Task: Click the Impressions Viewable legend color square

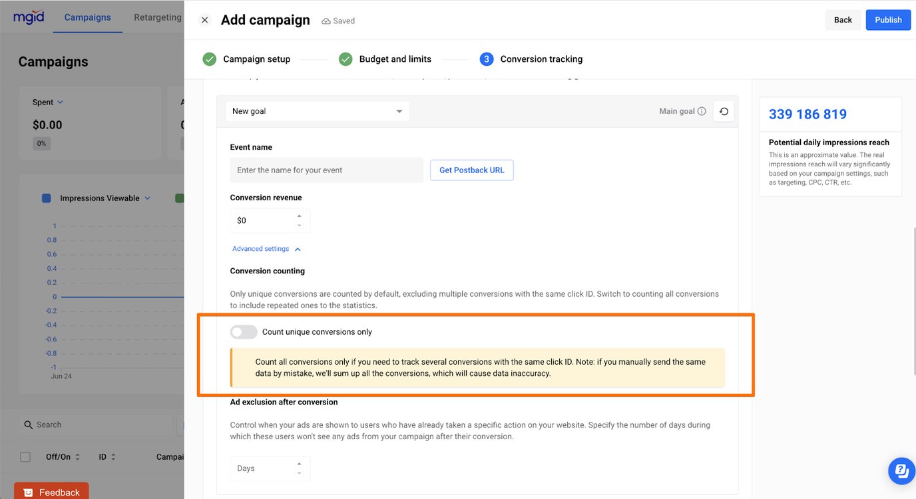Action: point(46,198)
